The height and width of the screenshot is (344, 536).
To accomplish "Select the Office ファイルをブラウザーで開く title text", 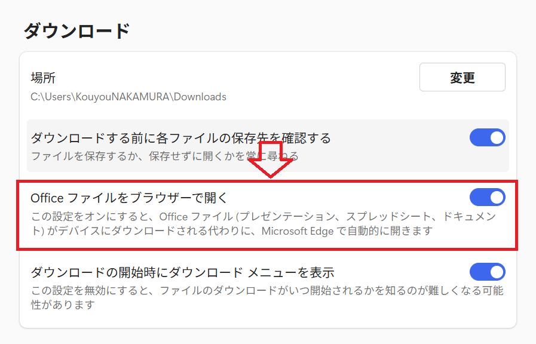I will point(129,198).
